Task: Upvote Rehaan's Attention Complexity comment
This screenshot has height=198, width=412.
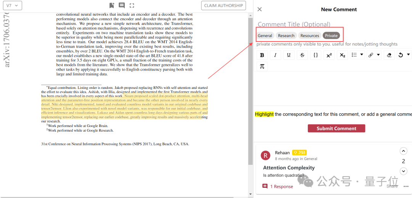Action: pyautogui.click(x=403, y=151)
